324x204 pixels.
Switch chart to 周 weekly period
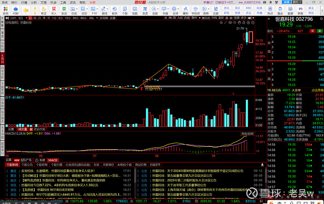(35, 18)
